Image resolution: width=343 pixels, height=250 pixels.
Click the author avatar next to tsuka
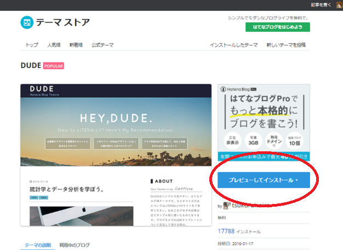(x=227, y=206)
